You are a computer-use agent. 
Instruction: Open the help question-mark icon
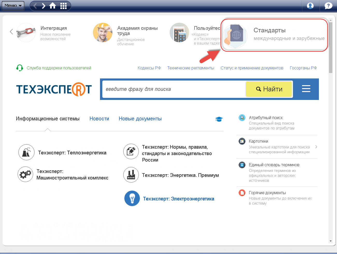coord(328,5)
